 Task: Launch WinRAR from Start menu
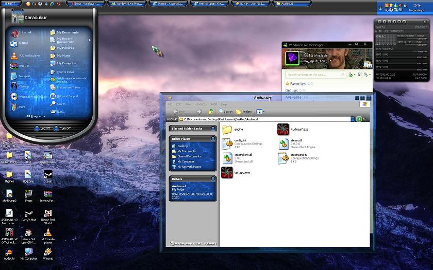[20, 66]
